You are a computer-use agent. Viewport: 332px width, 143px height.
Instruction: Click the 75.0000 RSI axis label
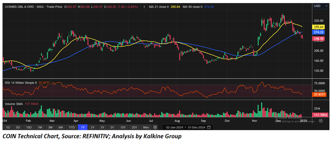pos(320,83)
